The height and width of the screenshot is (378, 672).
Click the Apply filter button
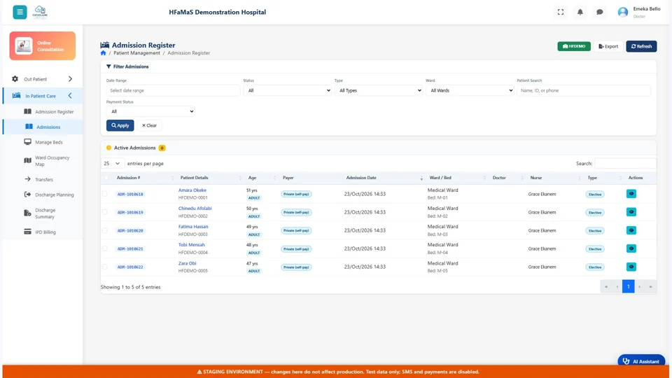[120, 125]
